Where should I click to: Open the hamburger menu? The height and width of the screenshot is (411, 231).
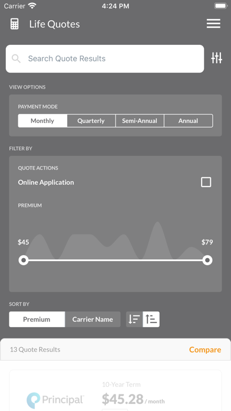[213, 24]
